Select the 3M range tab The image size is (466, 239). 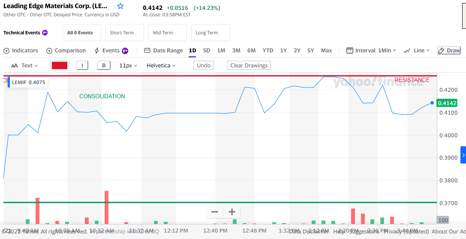pyautogui.click(x=236, y=50)
